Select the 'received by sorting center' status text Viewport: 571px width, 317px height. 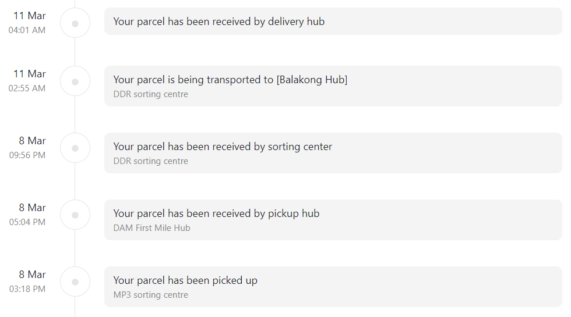(x=223, y=147)
